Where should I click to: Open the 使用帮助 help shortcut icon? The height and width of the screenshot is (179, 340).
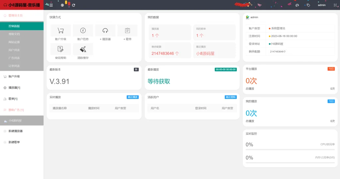(61, 49)
